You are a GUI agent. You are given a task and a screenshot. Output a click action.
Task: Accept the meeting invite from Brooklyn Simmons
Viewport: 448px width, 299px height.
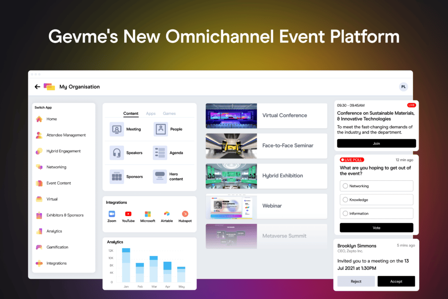pos(396,281)
